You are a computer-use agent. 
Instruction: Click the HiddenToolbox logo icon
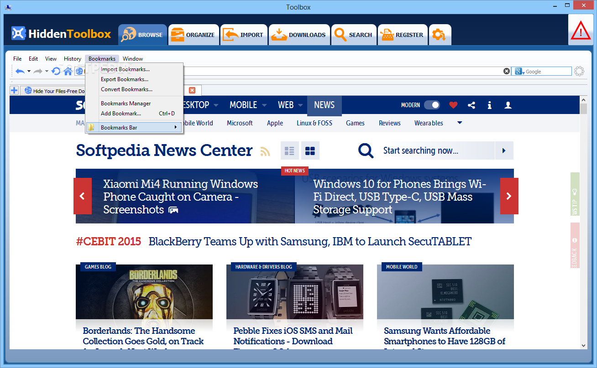[x=19, y=34]
